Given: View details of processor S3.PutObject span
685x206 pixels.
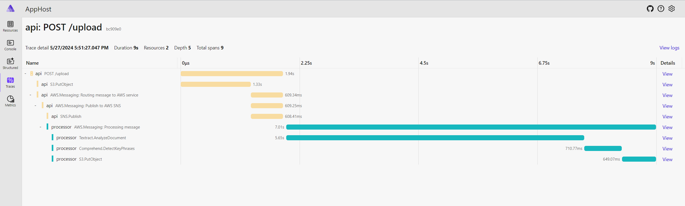Looking at the screenshot, I should pyautogui.click(x=667, y=160).
